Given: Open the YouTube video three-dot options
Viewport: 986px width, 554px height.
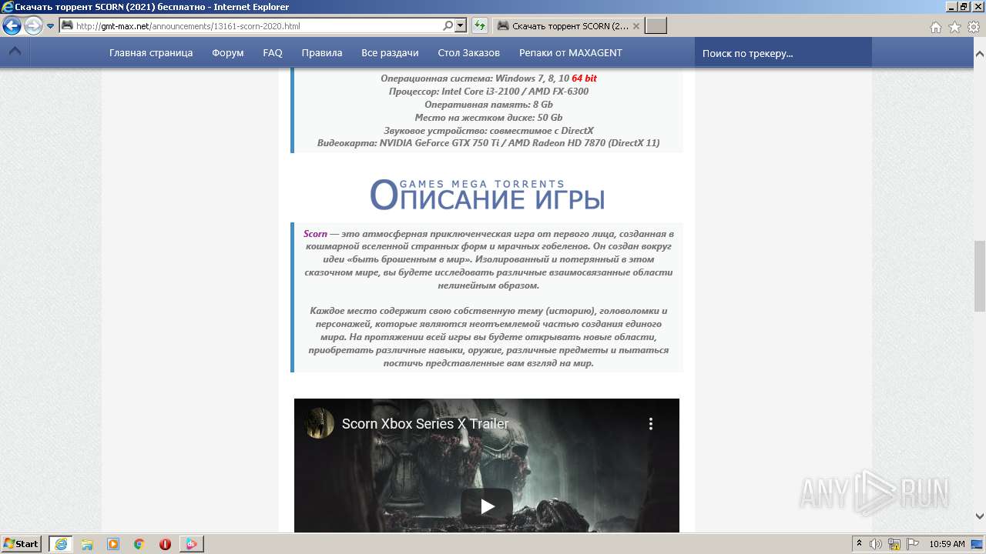Looking at the screenshot, I should tap(651, 424).
